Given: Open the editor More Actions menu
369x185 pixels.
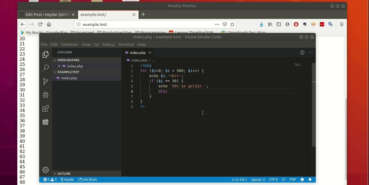Looking at the screenshot, I should pos(311,53).
